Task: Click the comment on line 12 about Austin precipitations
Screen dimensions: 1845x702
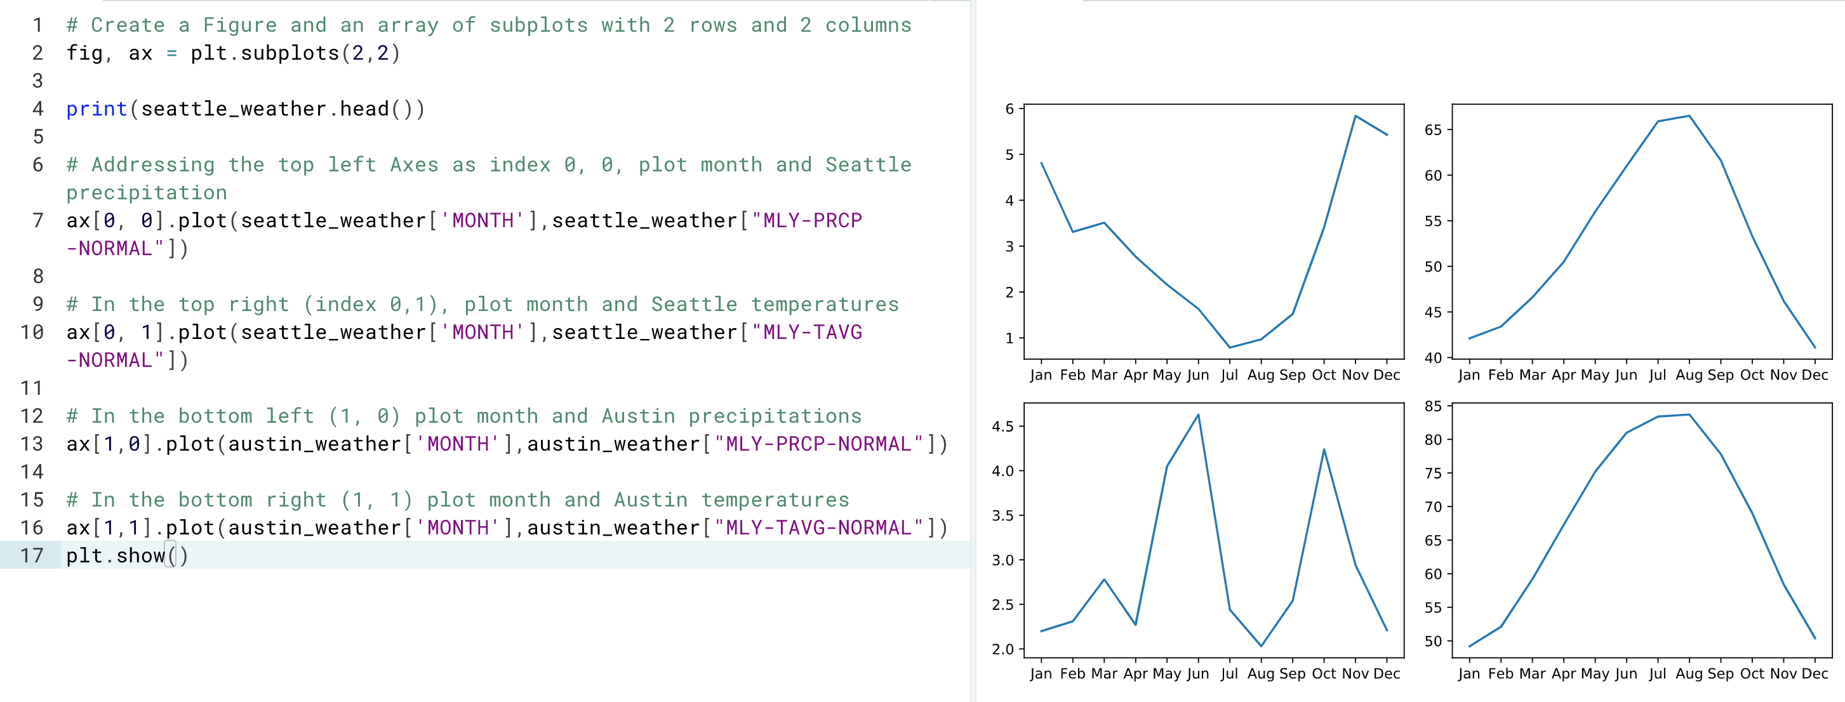Action: [464, 416]
